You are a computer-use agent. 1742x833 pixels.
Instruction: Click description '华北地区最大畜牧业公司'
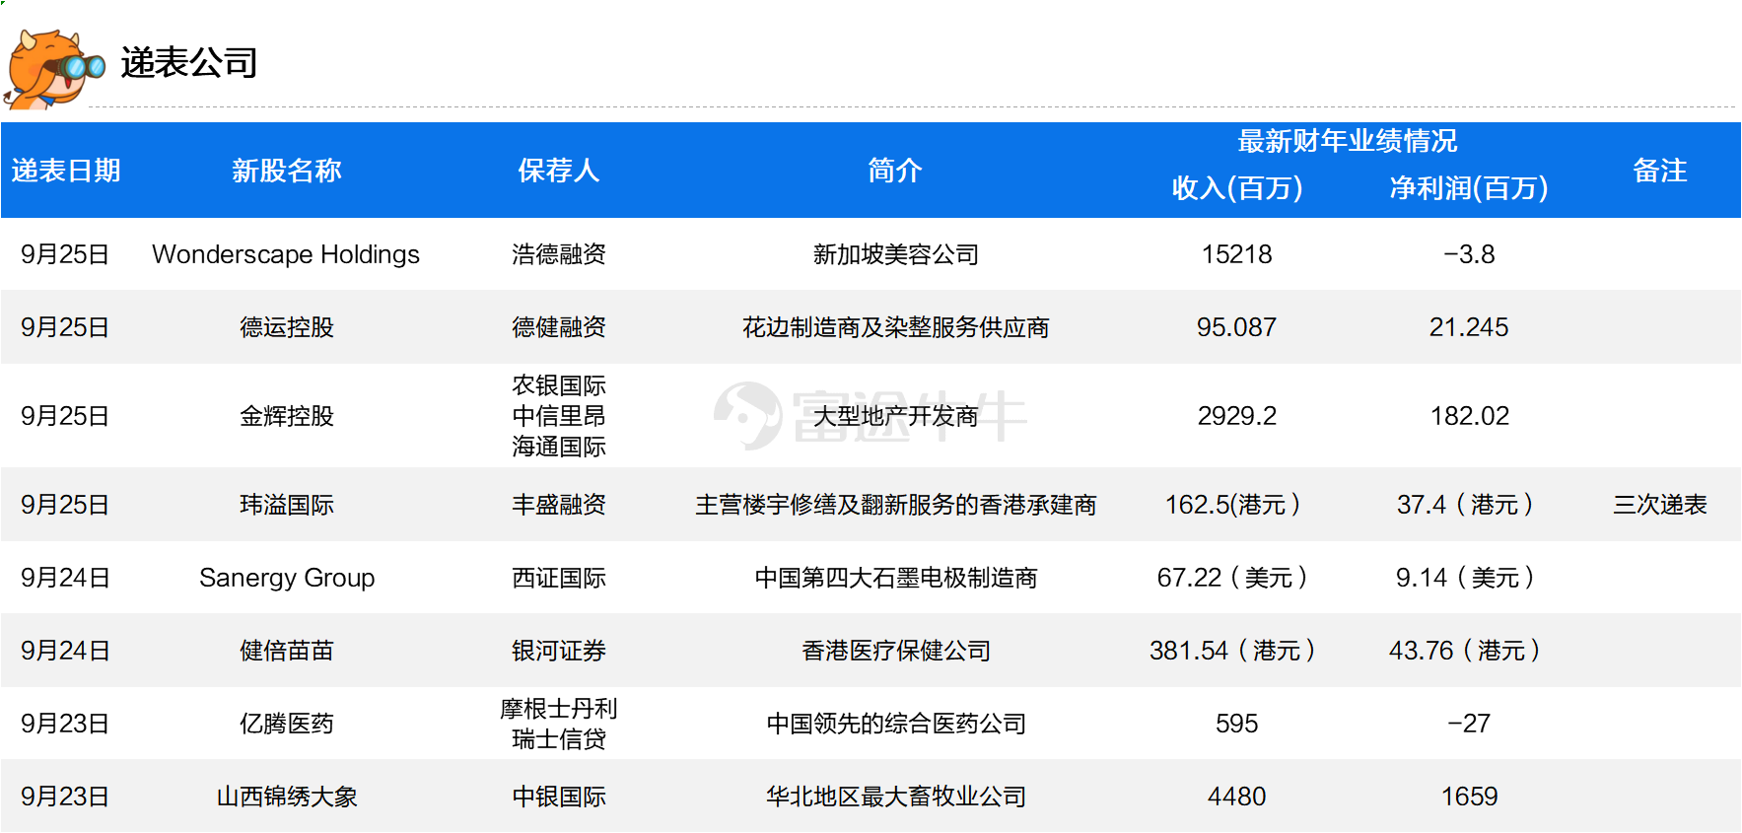click(x=895, y=797)
